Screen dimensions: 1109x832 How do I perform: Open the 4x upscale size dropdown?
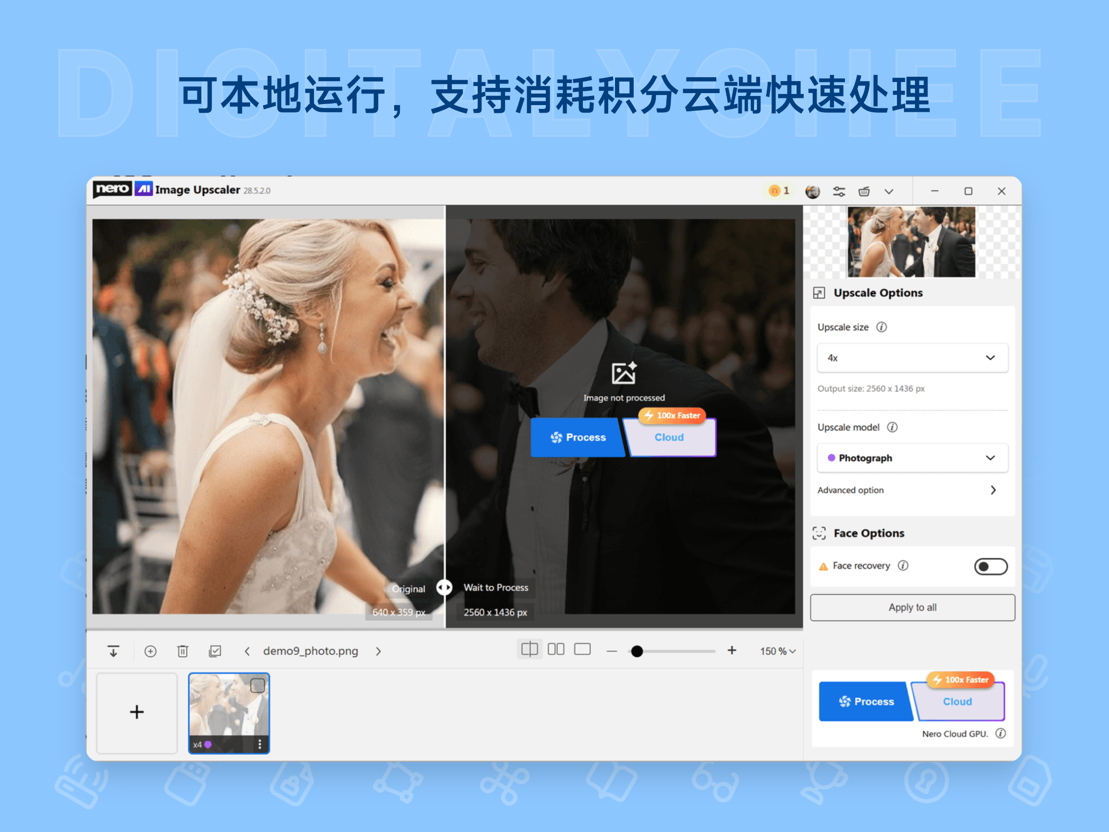[912, 358]
